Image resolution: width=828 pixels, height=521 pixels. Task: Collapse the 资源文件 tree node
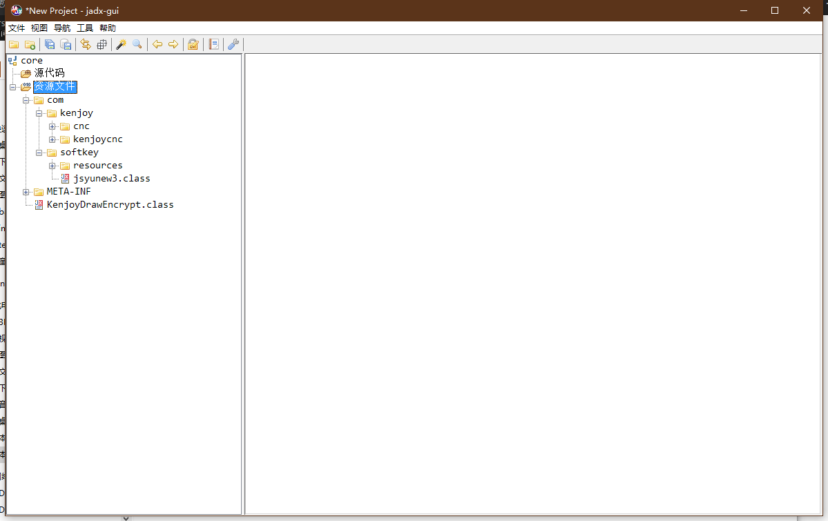click(12, 87)
